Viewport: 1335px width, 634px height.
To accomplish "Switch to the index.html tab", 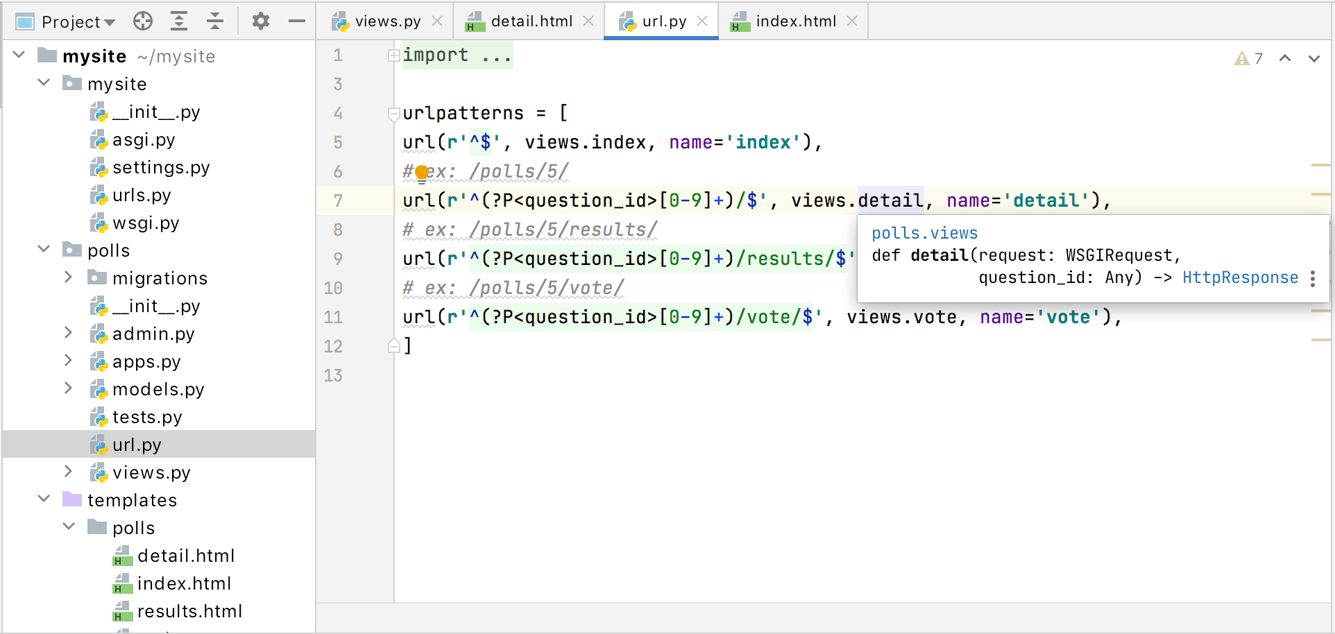I will [x=795, y=22].
